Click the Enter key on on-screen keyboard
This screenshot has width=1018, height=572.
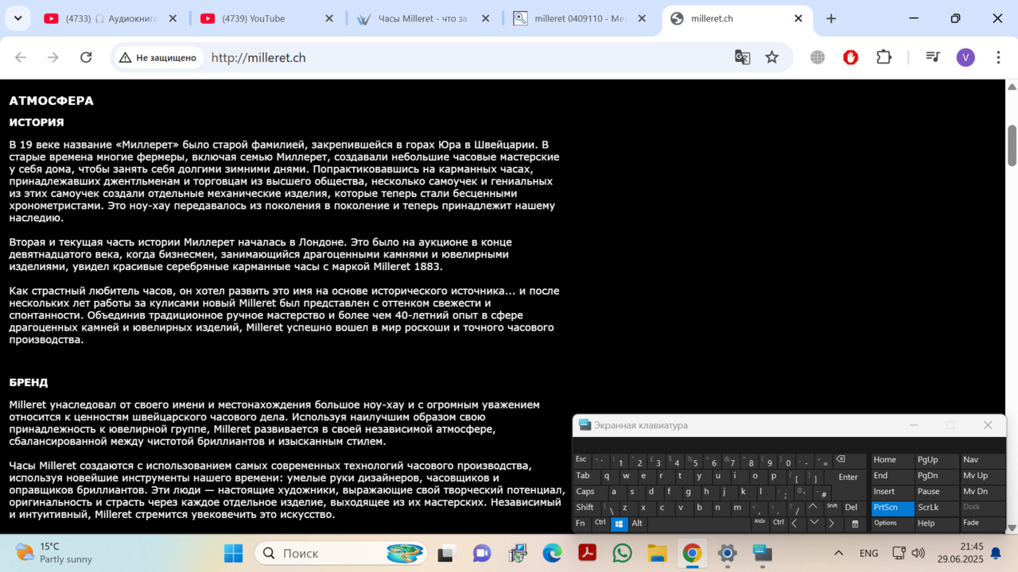point(848,477)
